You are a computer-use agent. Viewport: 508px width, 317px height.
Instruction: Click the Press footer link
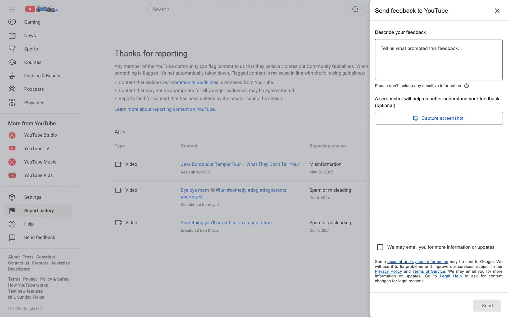[x=28, y=257]
